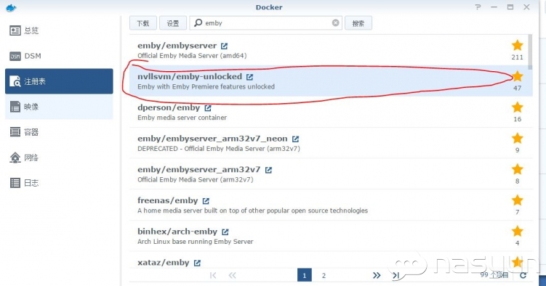Click the star icon for binhex/arch-emby
Screen dimensions: 546x286
(518, 231)
